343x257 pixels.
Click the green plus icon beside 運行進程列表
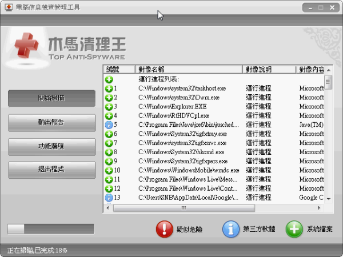tap(109, 79)
